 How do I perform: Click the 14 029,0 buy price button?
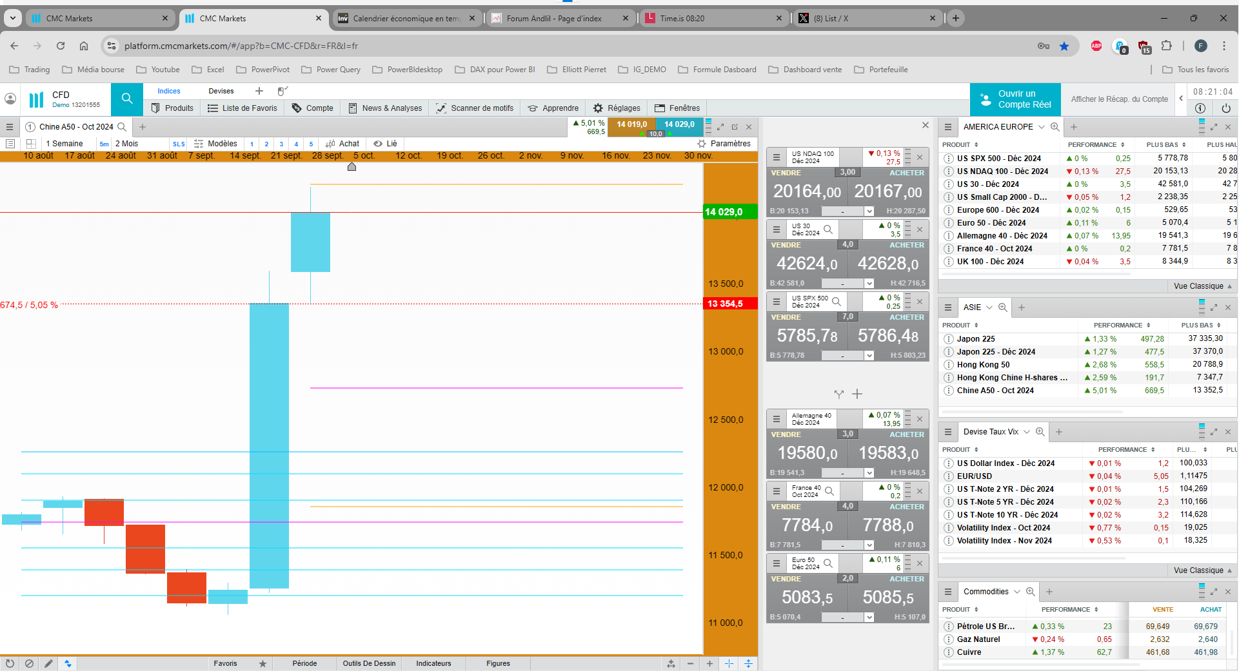pos(679,124)
